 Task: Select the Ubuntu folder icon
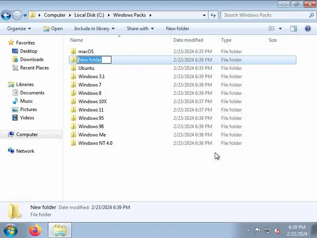(73, 68)
